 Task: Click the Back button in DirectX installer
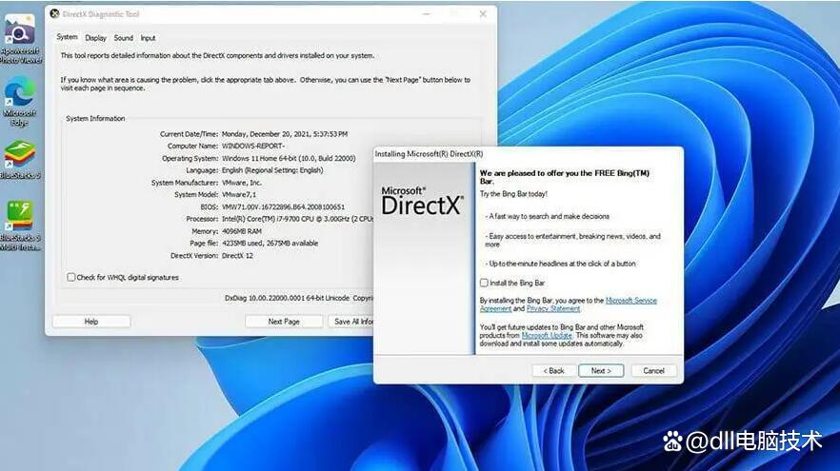554,370
